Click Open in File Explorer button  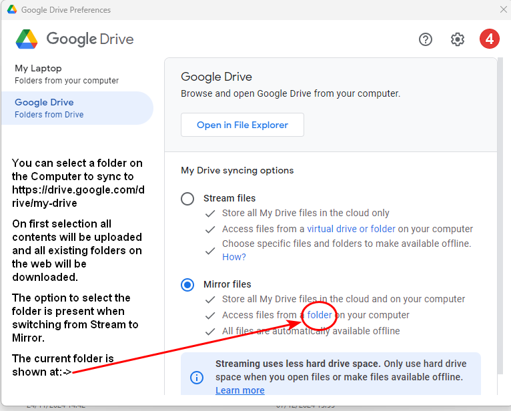pos(242,125)
